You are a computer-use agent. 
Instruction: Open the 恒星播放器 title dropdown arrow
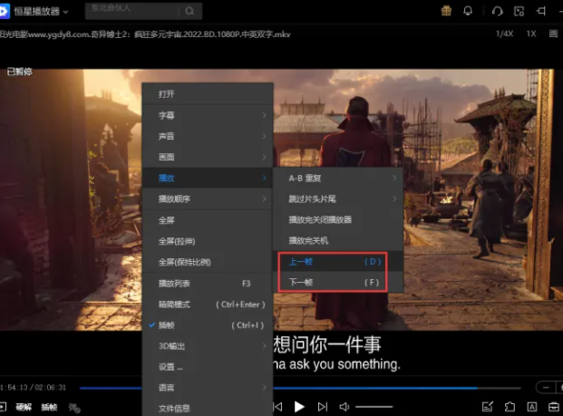65,12
